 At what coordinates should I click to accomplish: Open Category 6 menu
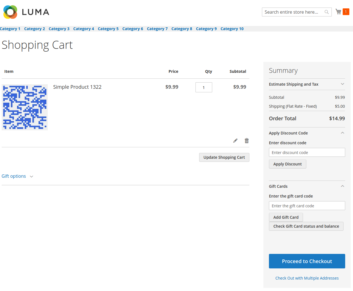click(133, 29)
